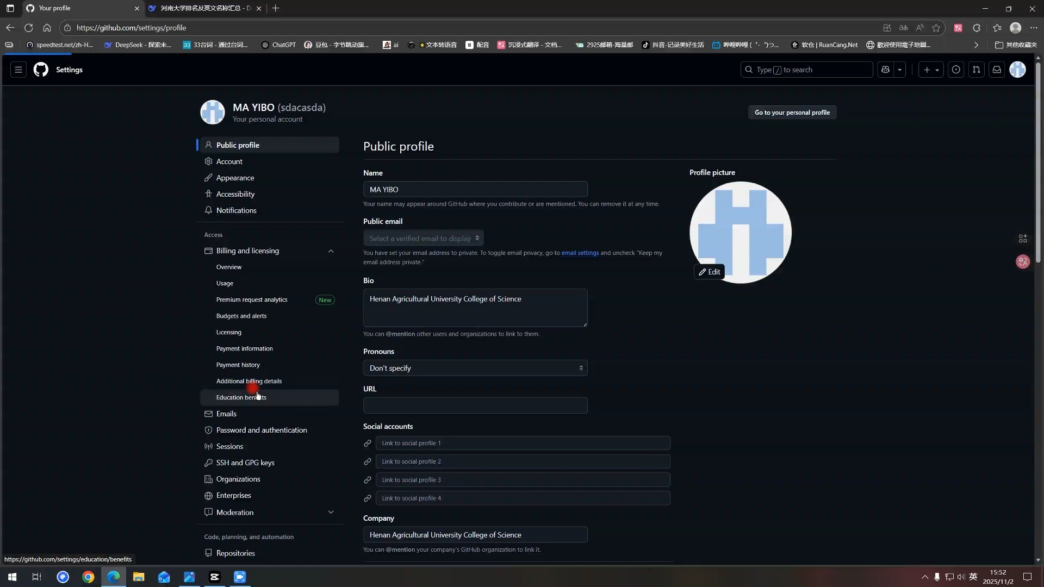The height and width of the screenshot is (587, 1044).
Task: Open the create new plus dropdown
Action: 931,70
